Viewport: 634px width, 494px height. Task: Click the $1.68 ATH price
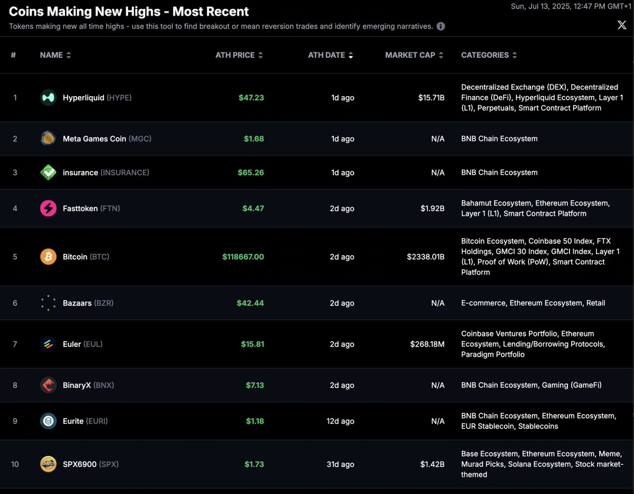coord(254,139)
